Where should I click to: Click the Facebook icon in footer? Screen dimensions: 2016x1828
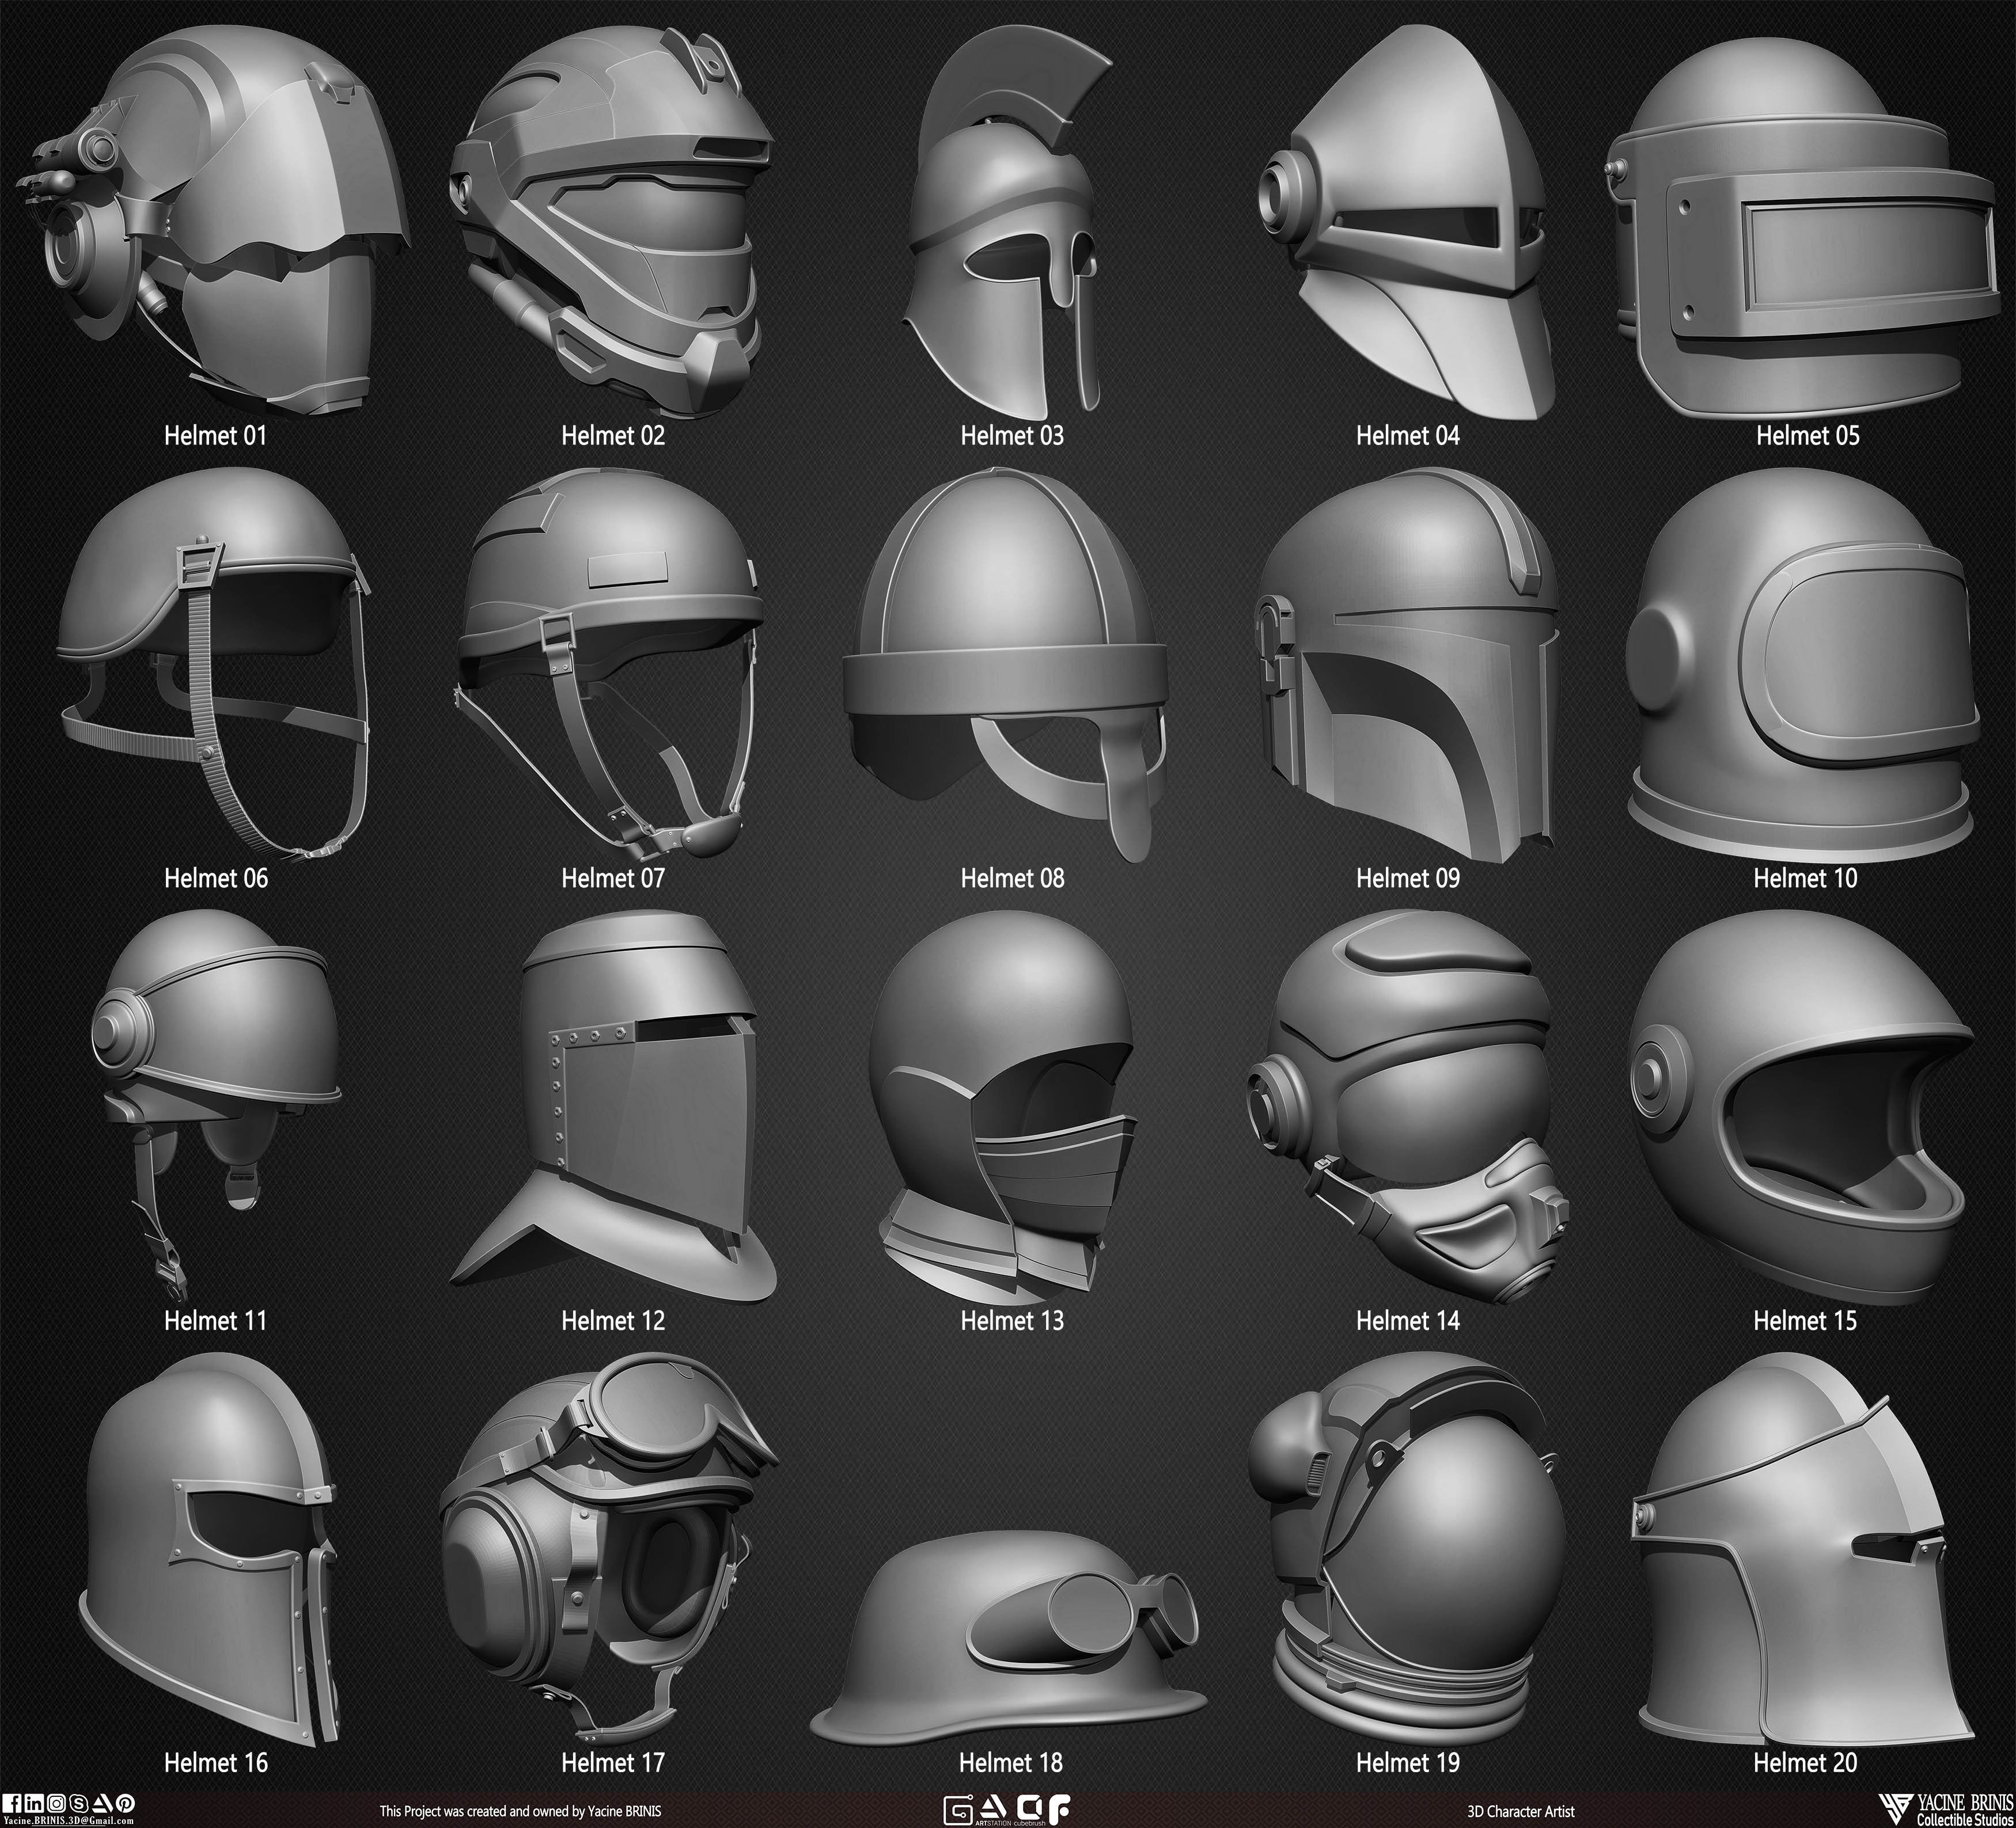(x=12, y=1803)
